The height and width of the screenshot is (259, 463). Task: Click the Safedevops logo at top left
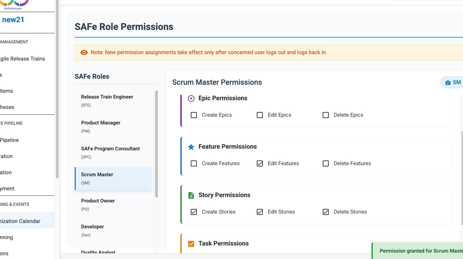click(x=12, y=4)
